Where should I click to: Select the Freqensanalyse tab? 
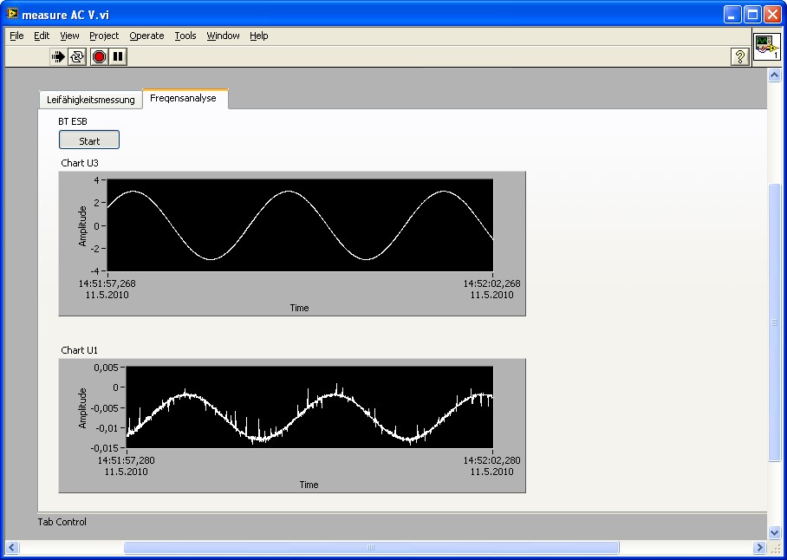(183, 99)
